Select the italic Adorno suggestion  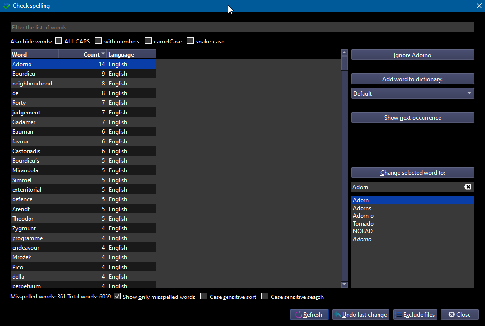coord(412,239)
